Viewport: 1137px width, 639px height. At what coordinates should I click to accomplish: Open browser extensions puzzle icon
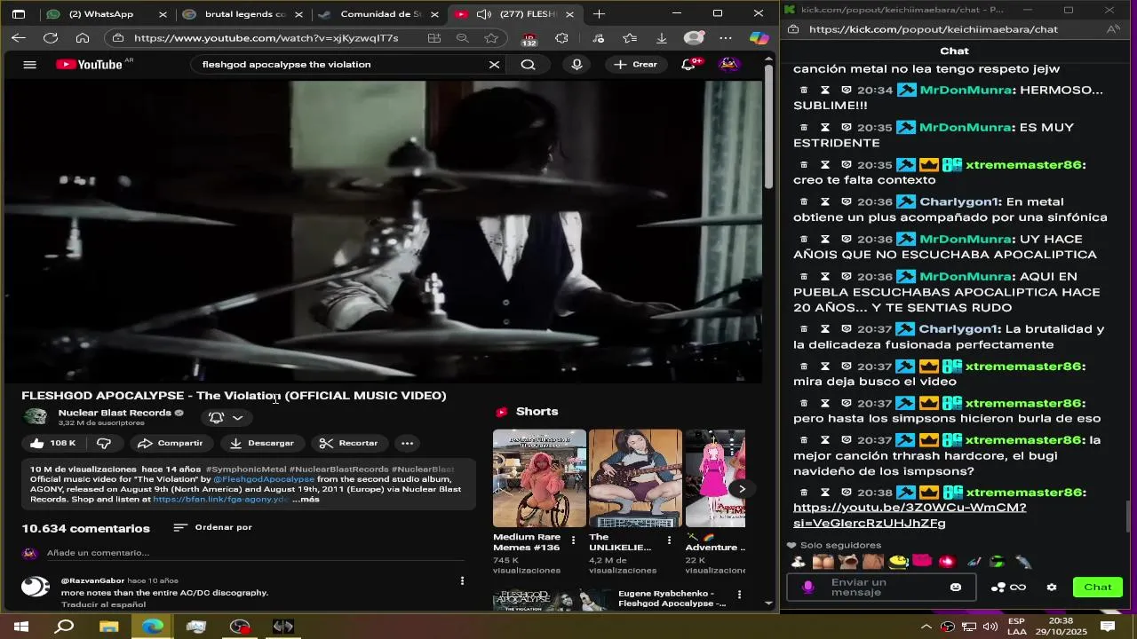click(x=561, y=38)
